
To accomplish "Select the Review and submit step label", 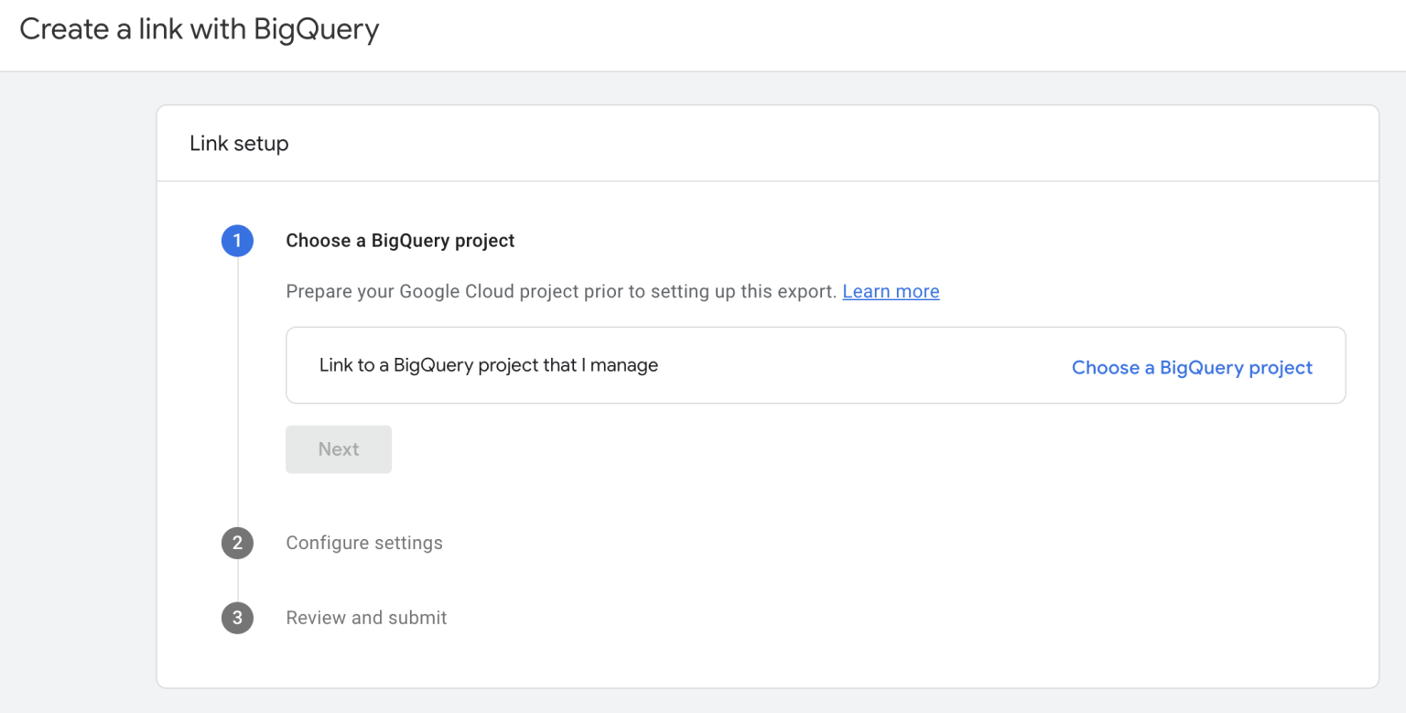I will point(366,618).
